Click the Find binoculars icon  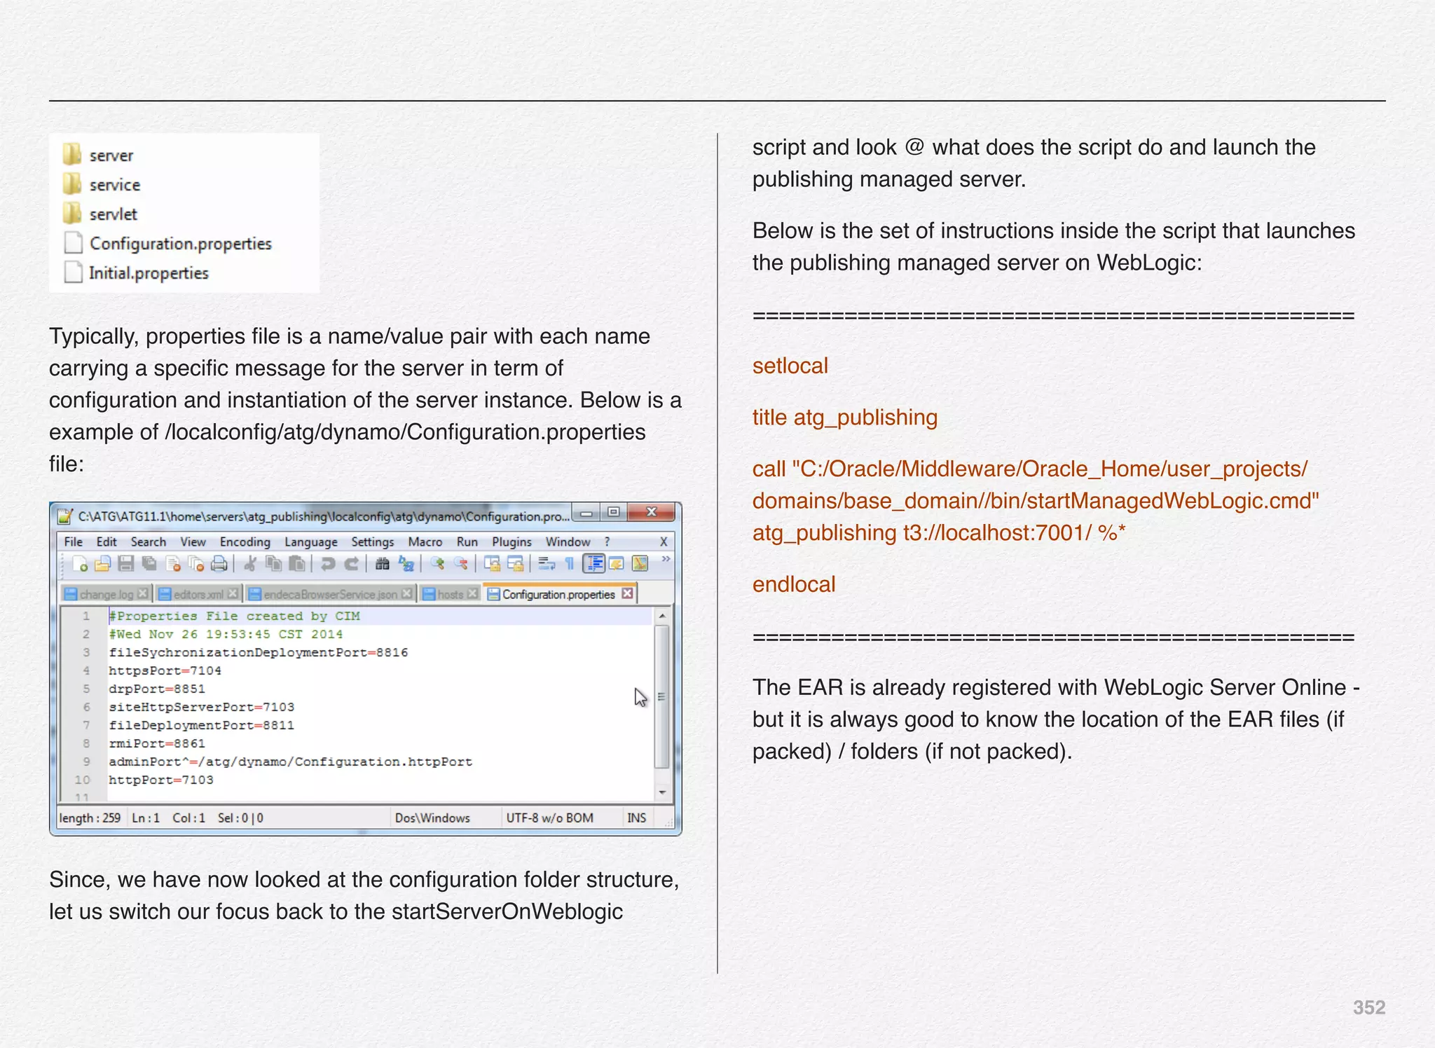pyautogui.click(x=382, y=564)
